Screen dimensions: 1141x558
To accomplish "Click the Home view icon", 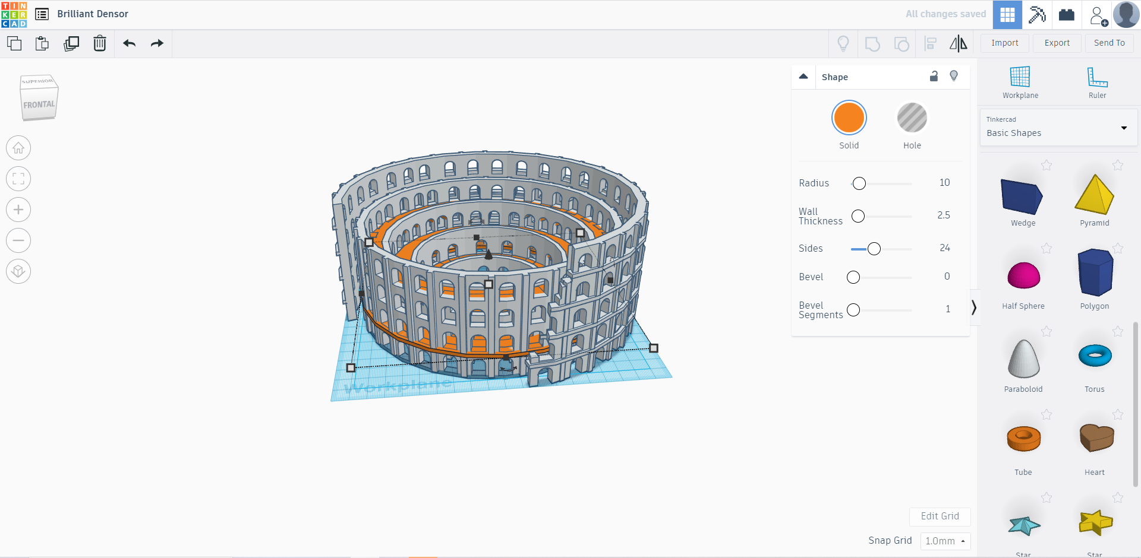I will (18, 148).
